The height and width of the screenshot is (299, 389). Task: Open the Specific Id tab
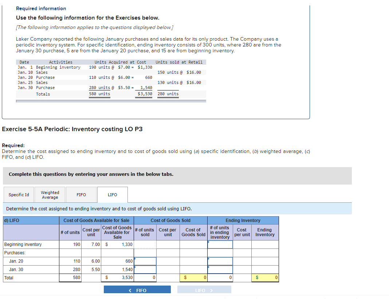click(19, 195)
